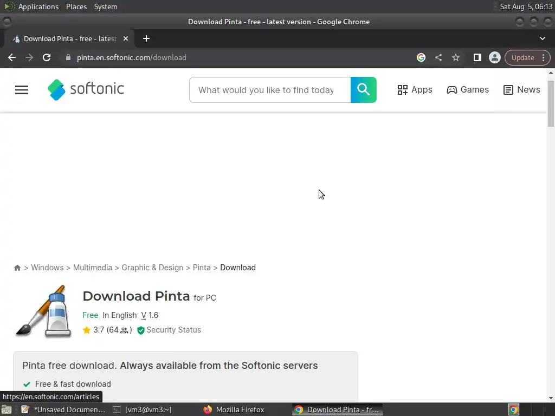This screenshot has width=555, height=416.
Task: Click the page vertical scrollbar thumb
Action: pyautogui.click(x=551, y=103)
